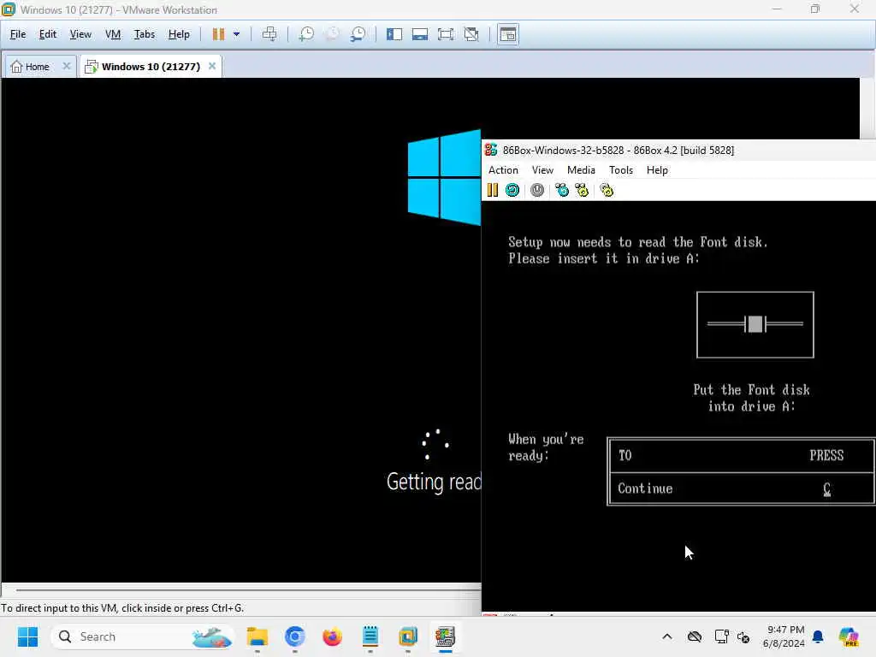Close the Windows 10 (21277) tab
Screen dimensions: 876x657
pyautogui.click(x=212, y=66)
